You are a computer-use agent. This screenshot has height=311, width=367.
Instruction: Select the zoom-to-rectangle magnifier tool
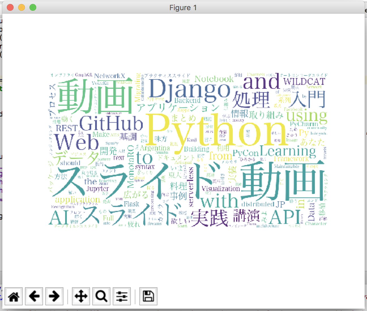[101, 296]
